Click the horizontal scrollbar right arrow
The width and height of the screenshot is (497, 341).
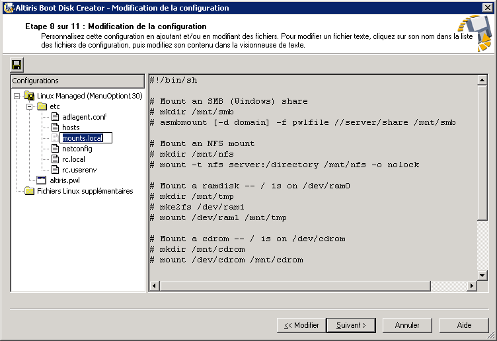(472, 286)
